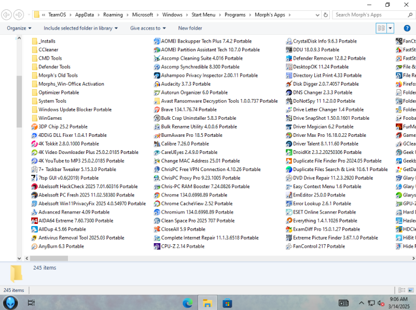
Task: Click the File Explorer taskbar icon
Action: 207,303
